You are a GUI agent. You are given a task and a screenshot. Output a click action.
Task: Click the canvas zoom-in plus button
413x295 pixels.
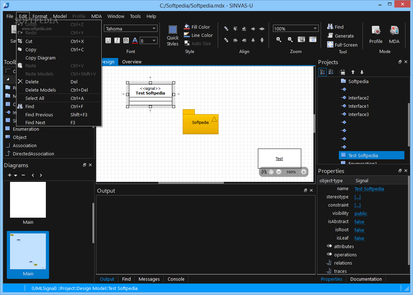(304, 172)
